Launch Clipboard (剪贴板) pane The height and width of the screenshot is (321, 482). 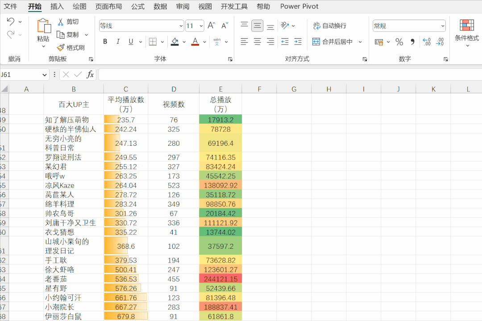coord(91,59)
